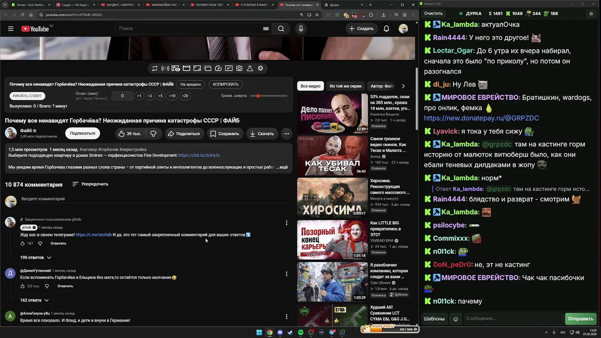
Task: Click the Введите комментарий input field
Action: 154,199
